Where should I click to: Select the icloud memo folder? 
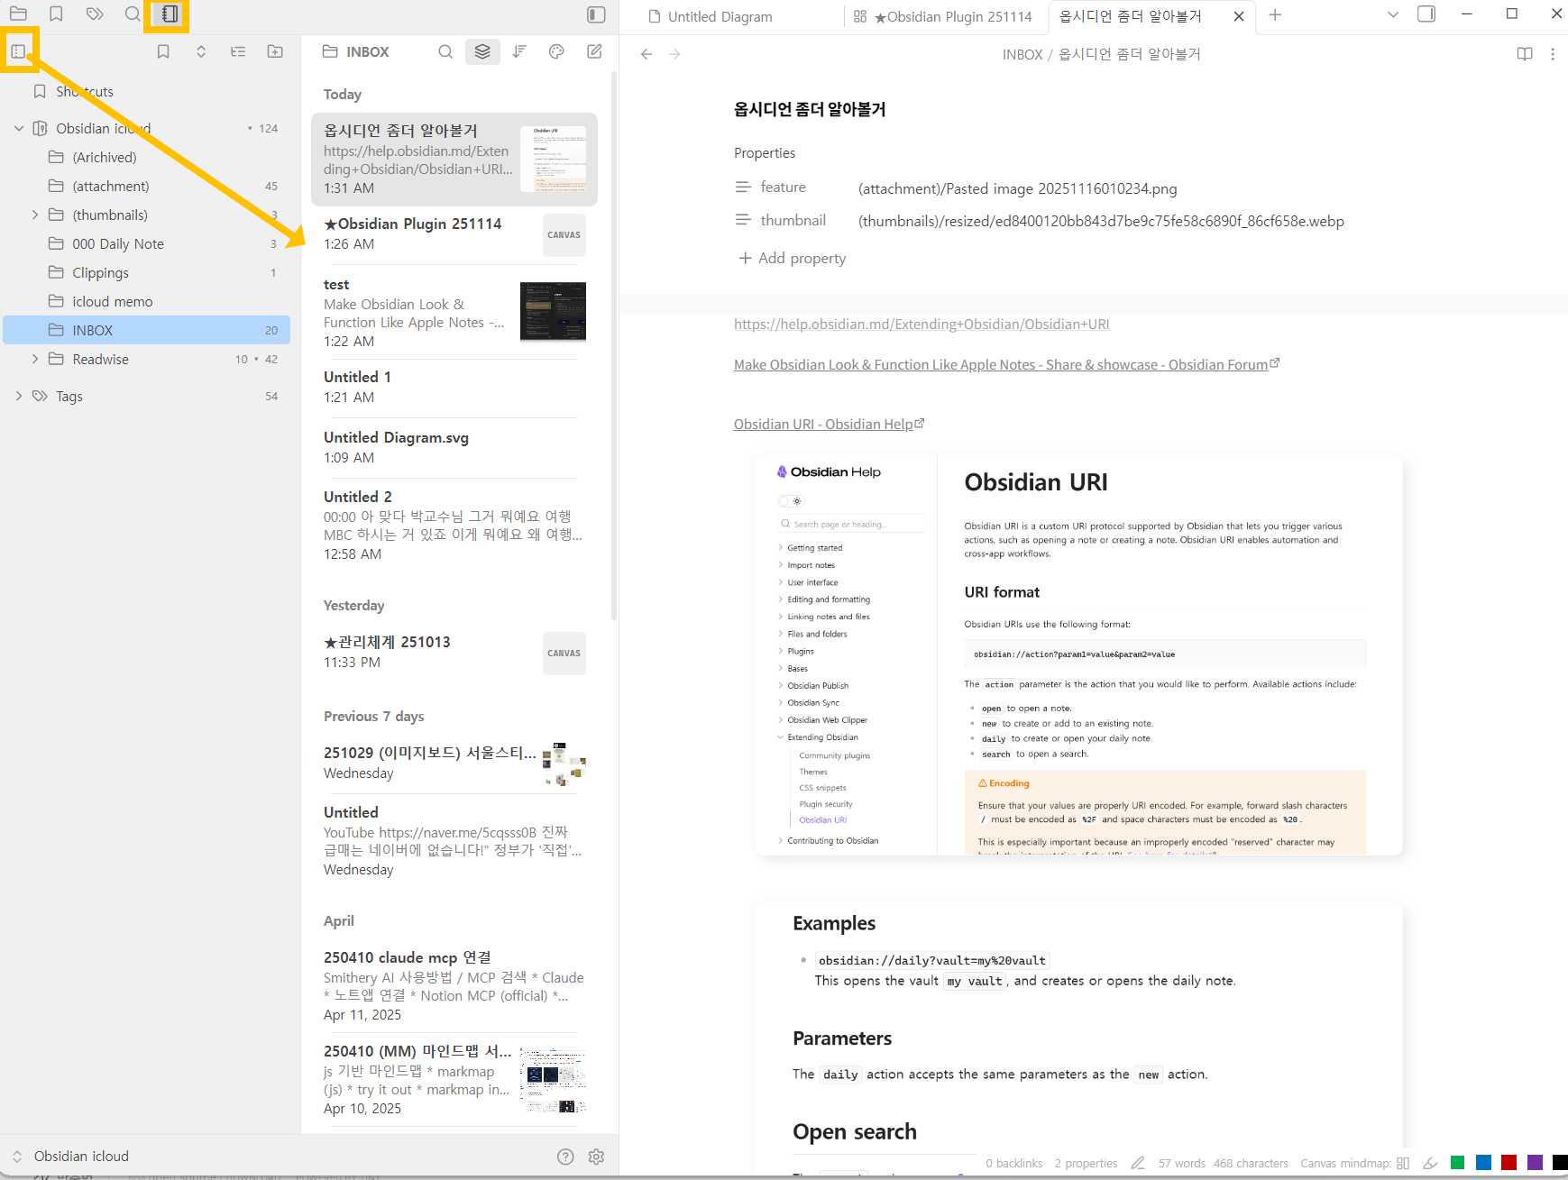click(x=147, y=301)
